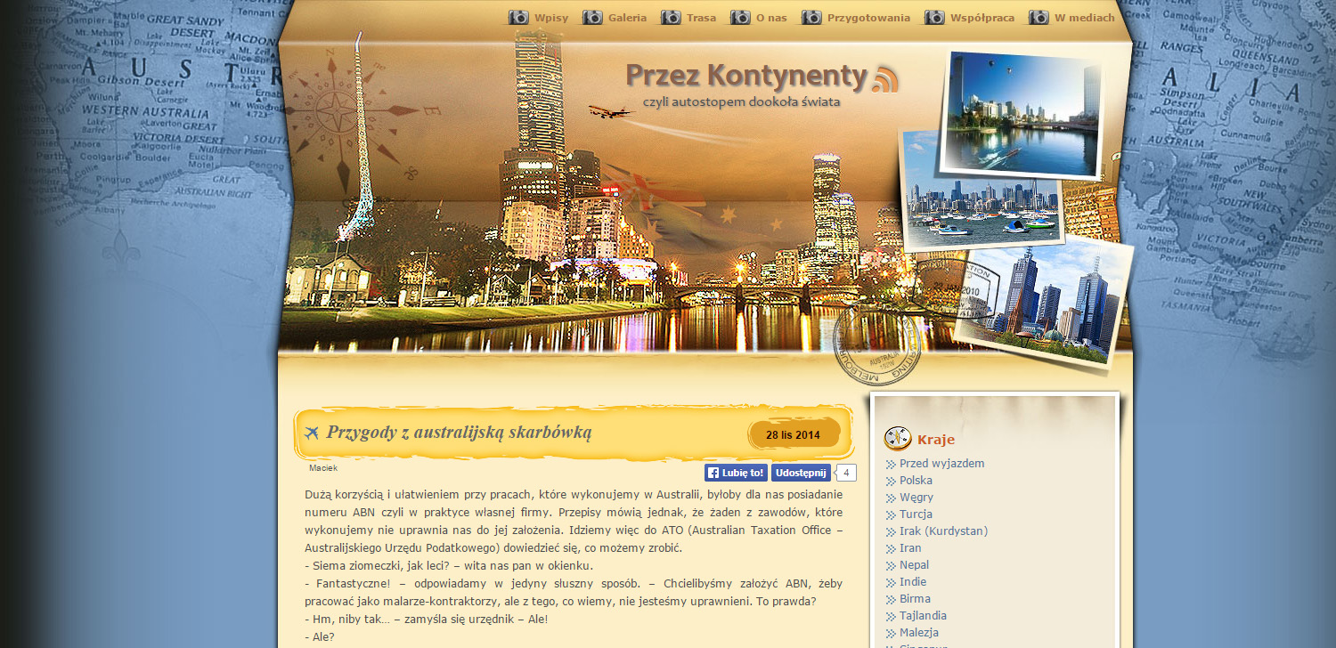Click the author name Maciek
Image resolution: width=1336 pixels, height=648 pixels.
coord(323,467)
